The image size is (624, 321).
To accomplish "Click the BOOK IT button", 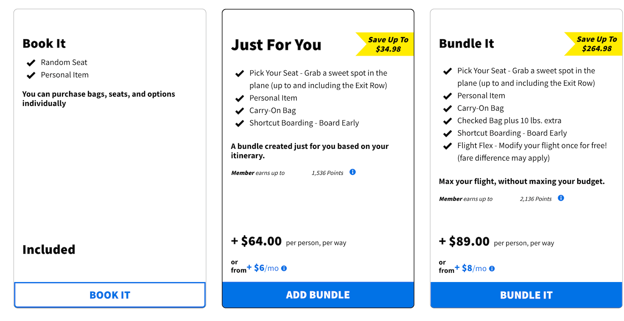I will (110, 295).
